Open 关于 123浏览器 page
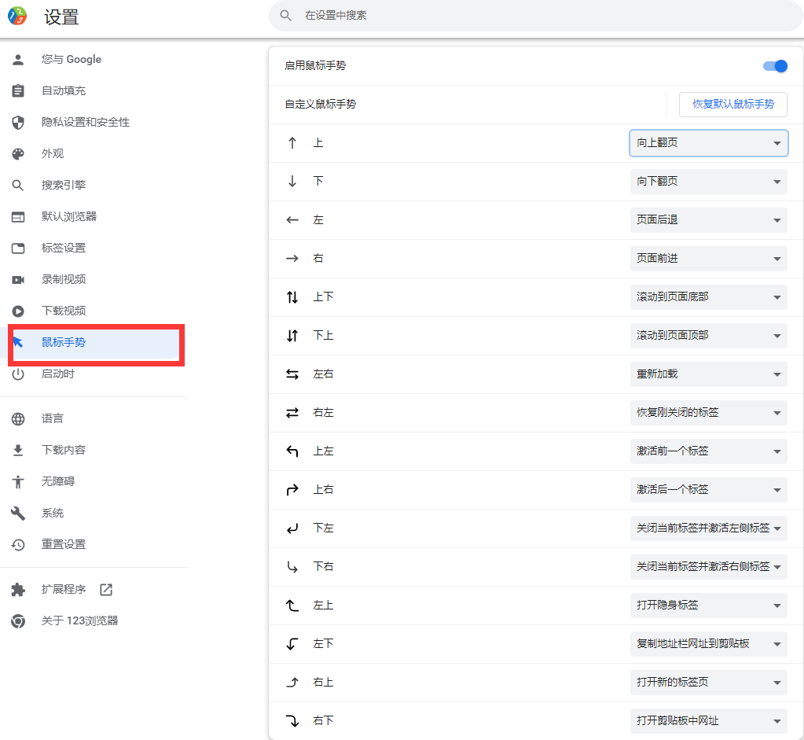Image resolution: width=804 pixels, height=740 pixels. tap(79, 621)
